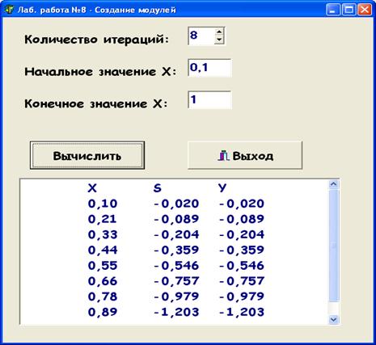This screenshot has width=376, height=345.
Task: Minimize the Лаб. работа №8 window
Action: pos(333,10)
